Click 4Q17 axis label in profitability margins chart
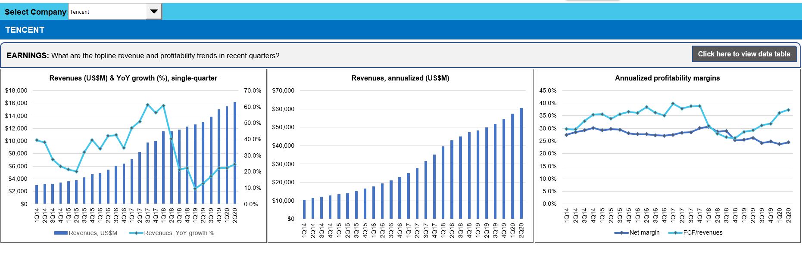 [x=699, y=215]
